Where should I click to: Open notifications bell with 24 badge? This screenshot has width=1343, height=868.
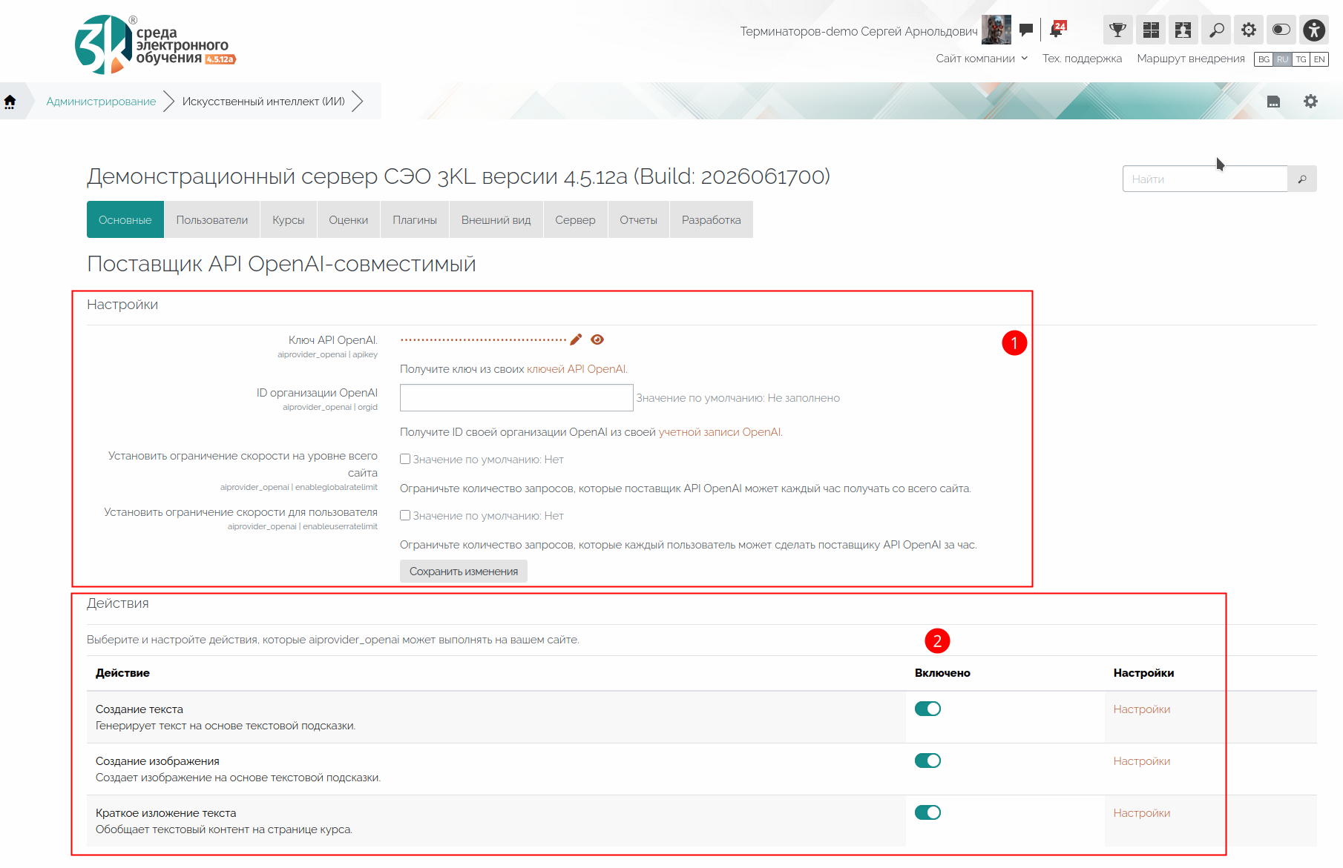[x=1057, y=30]
